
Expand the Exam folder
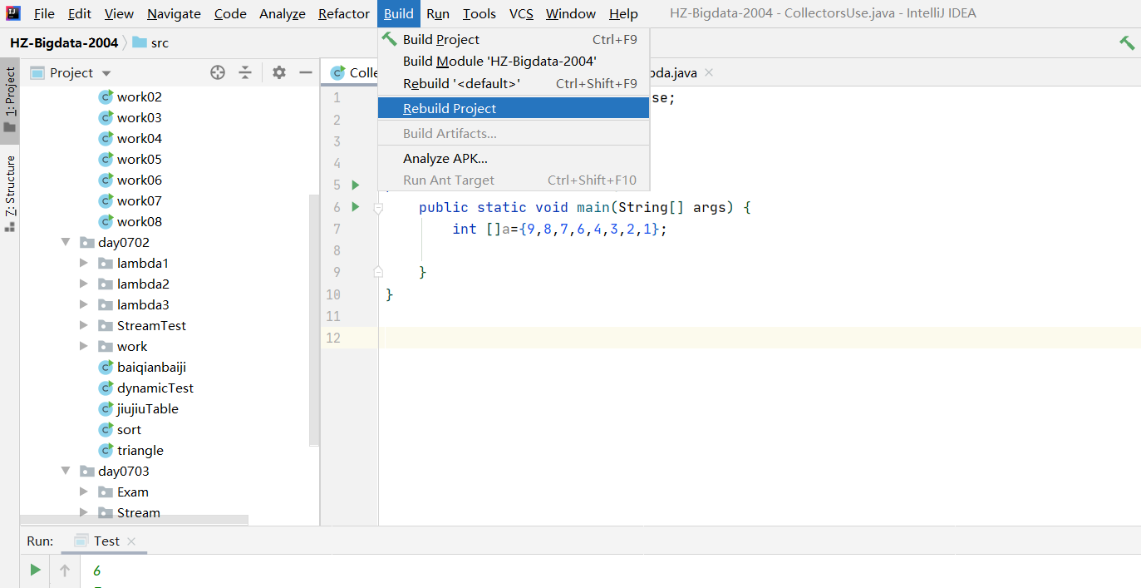click(x=83, y=492)
